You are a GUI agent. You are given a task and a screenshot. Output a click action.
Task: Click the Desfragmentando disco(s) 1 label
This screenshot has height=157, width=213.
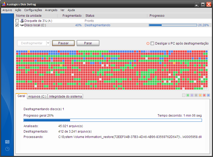point(44,109)
